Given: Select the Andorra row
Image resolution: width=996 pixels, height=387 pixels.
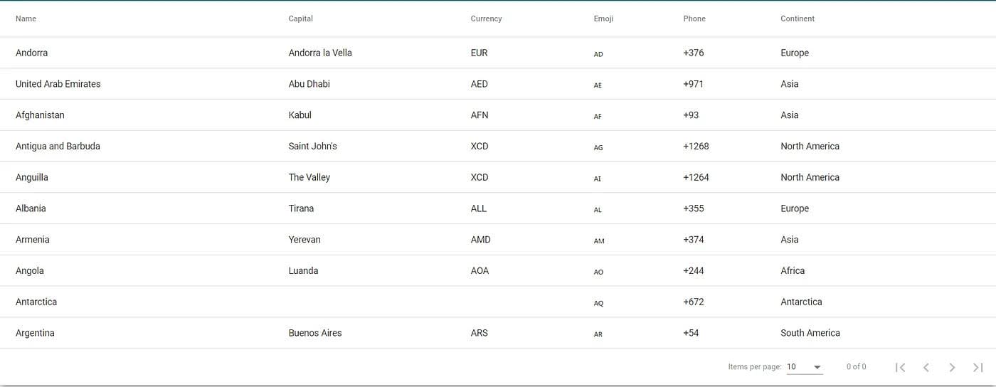Looking at the screenshot, I should tap(31, 53).
